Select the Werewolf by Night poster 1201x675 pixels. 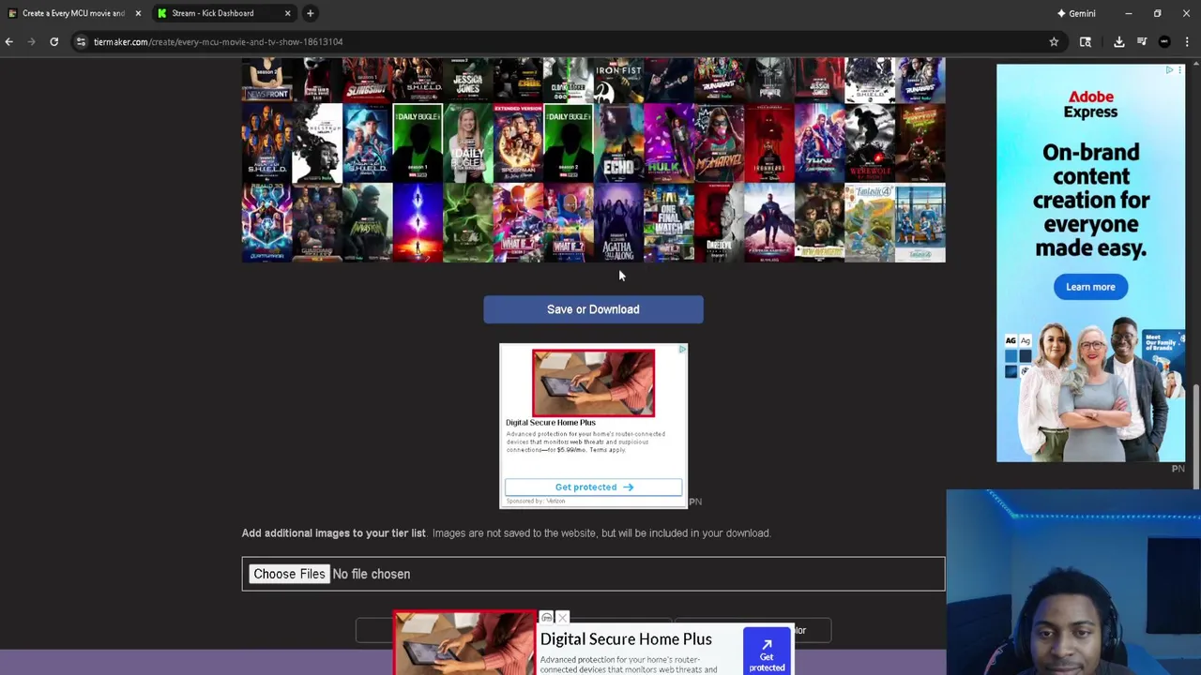(x=870, y=143)
